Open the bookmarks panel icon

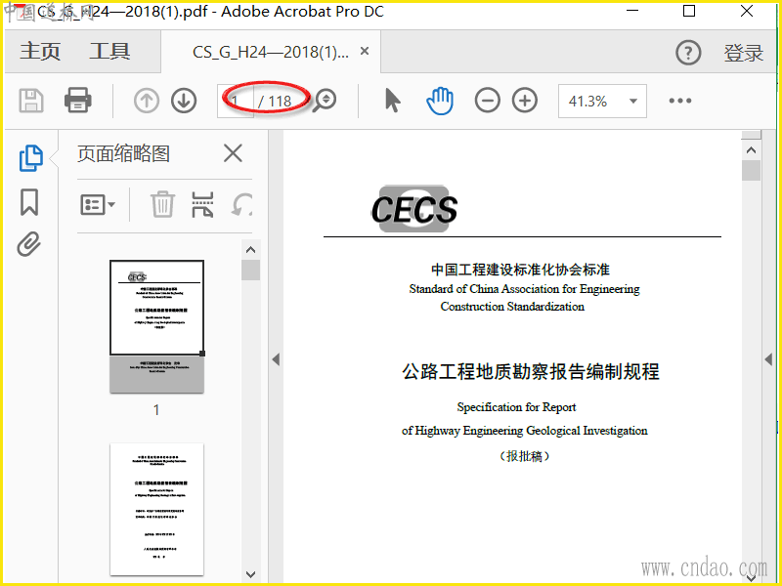click(29, 202)
